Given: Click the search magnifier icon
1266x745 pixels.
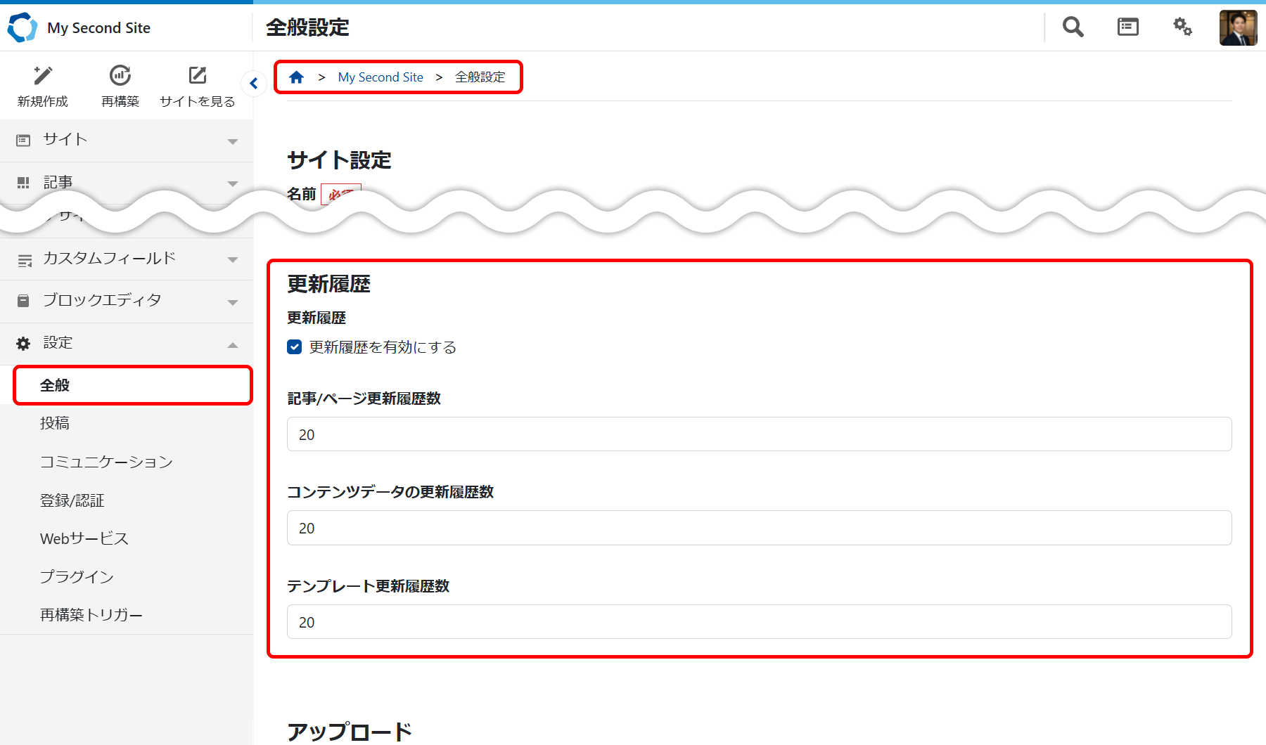Looking at the screenshot, I should point(1073,27).
